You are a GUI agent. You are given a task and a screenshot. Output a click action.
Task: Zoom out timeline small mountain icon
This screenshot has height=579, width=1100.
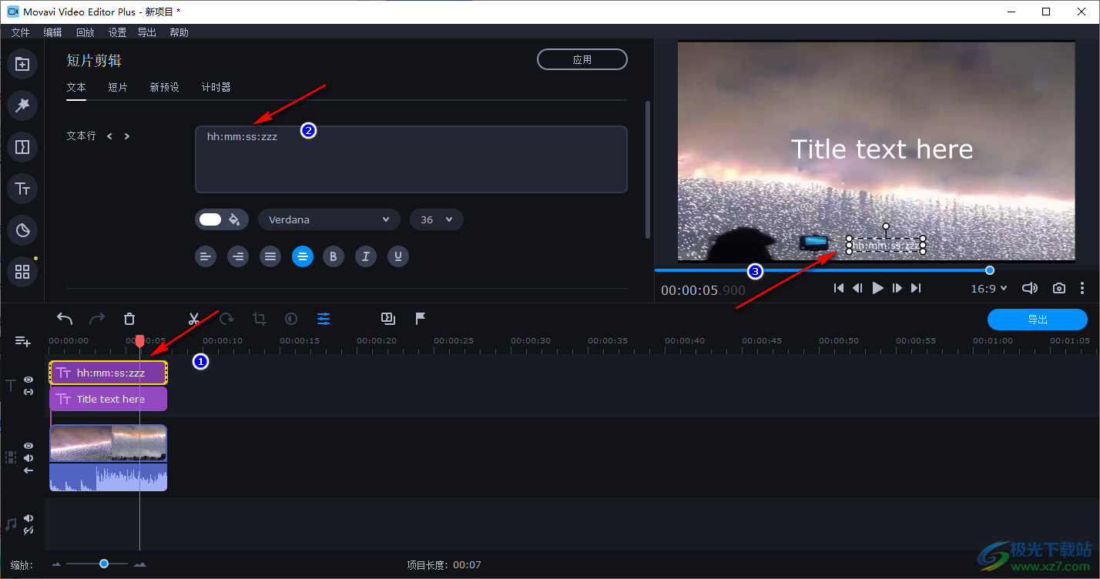[x=56, y=564]
